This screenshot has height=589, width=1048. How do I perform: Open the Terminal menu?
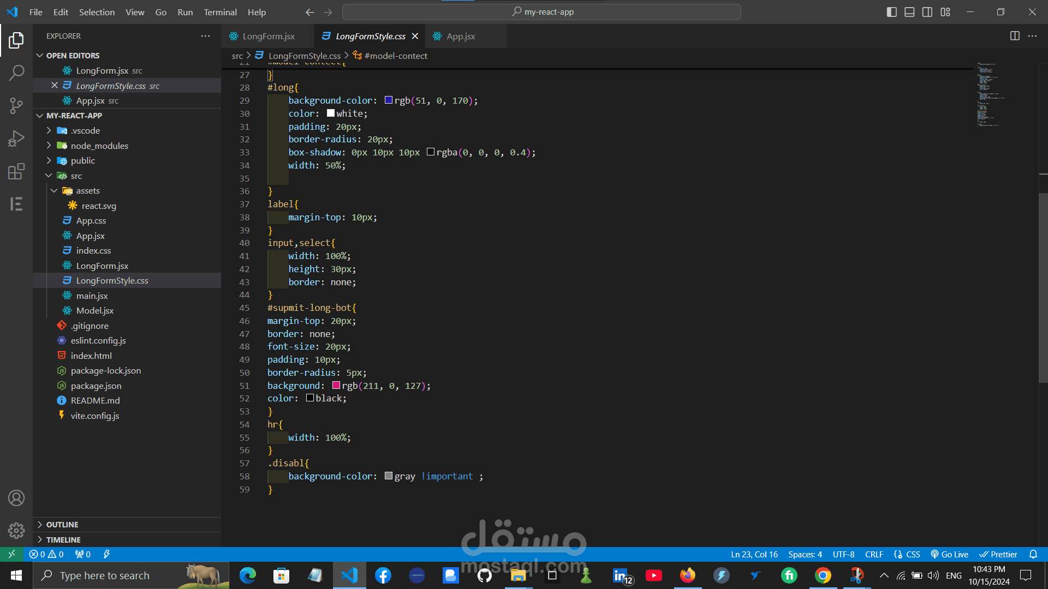(220, 12)
